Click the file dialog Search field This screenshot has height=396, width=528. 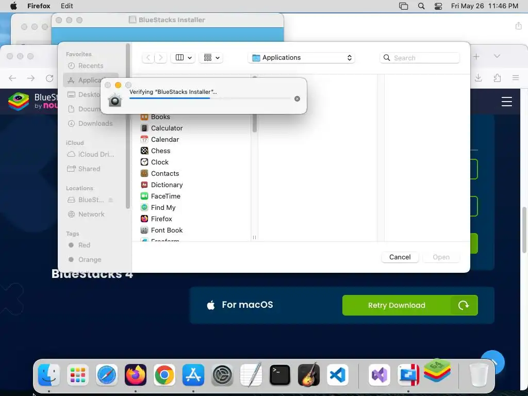420,58
